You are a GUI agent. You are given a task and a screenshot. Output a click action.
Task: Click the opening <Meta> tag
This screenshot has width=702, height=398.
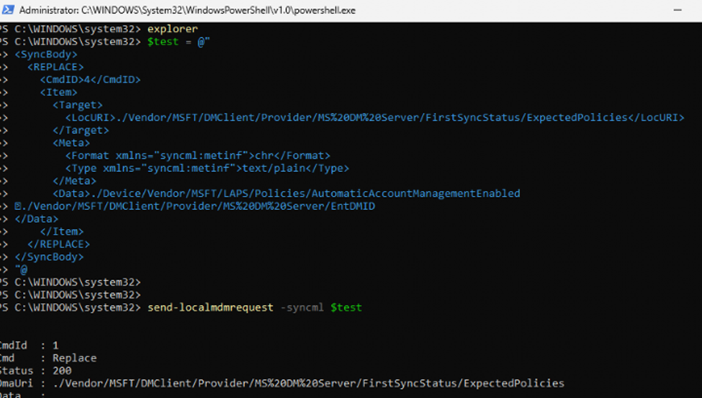point(71,143)
